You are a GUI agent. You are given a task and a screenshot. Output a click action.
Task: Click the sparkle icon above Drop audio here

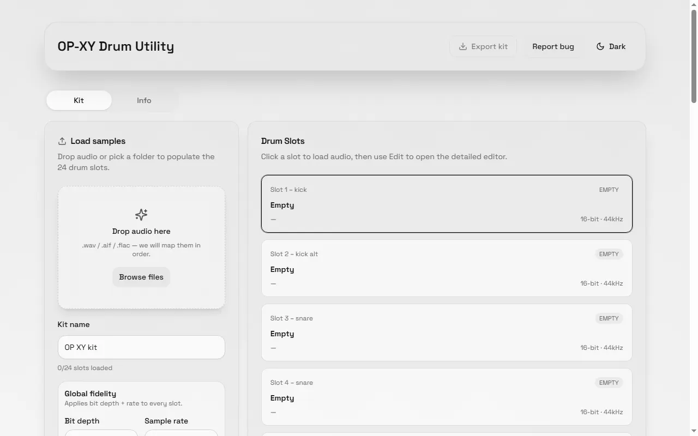tap(141, 214)
